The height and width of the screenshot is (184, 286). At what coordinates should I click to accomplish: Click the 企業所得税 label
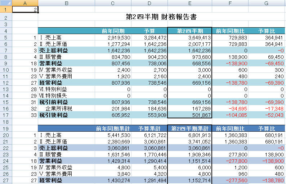tap(59, 109)
